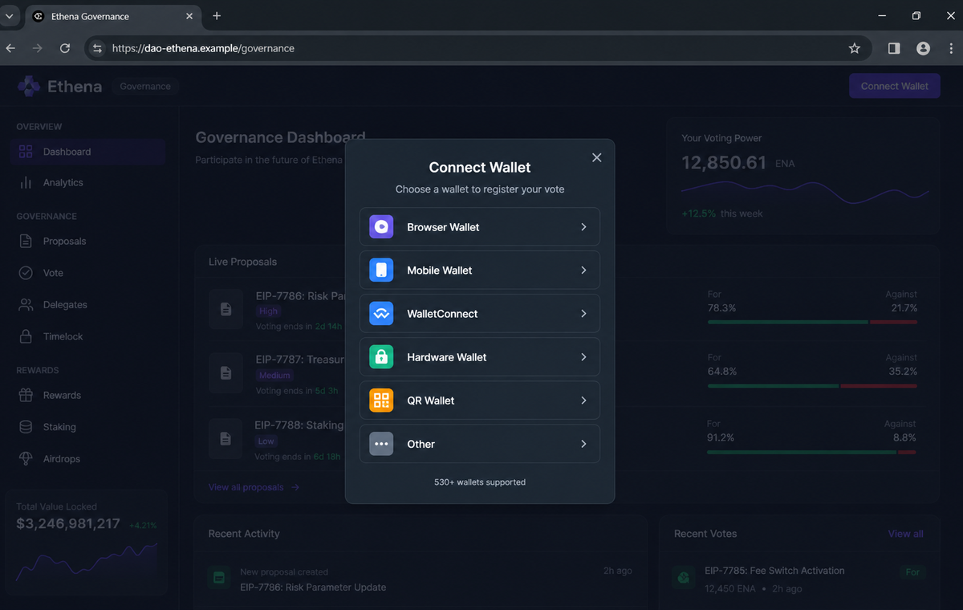Open a new browser tab
This screenshot has width=963, height=610.
pos(217,16)
